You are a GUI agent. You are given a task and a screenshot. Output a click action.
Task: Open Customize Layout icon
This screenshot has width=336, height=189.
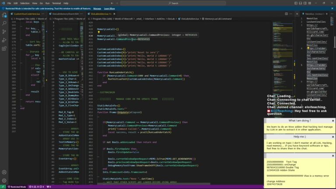(310, 3)
